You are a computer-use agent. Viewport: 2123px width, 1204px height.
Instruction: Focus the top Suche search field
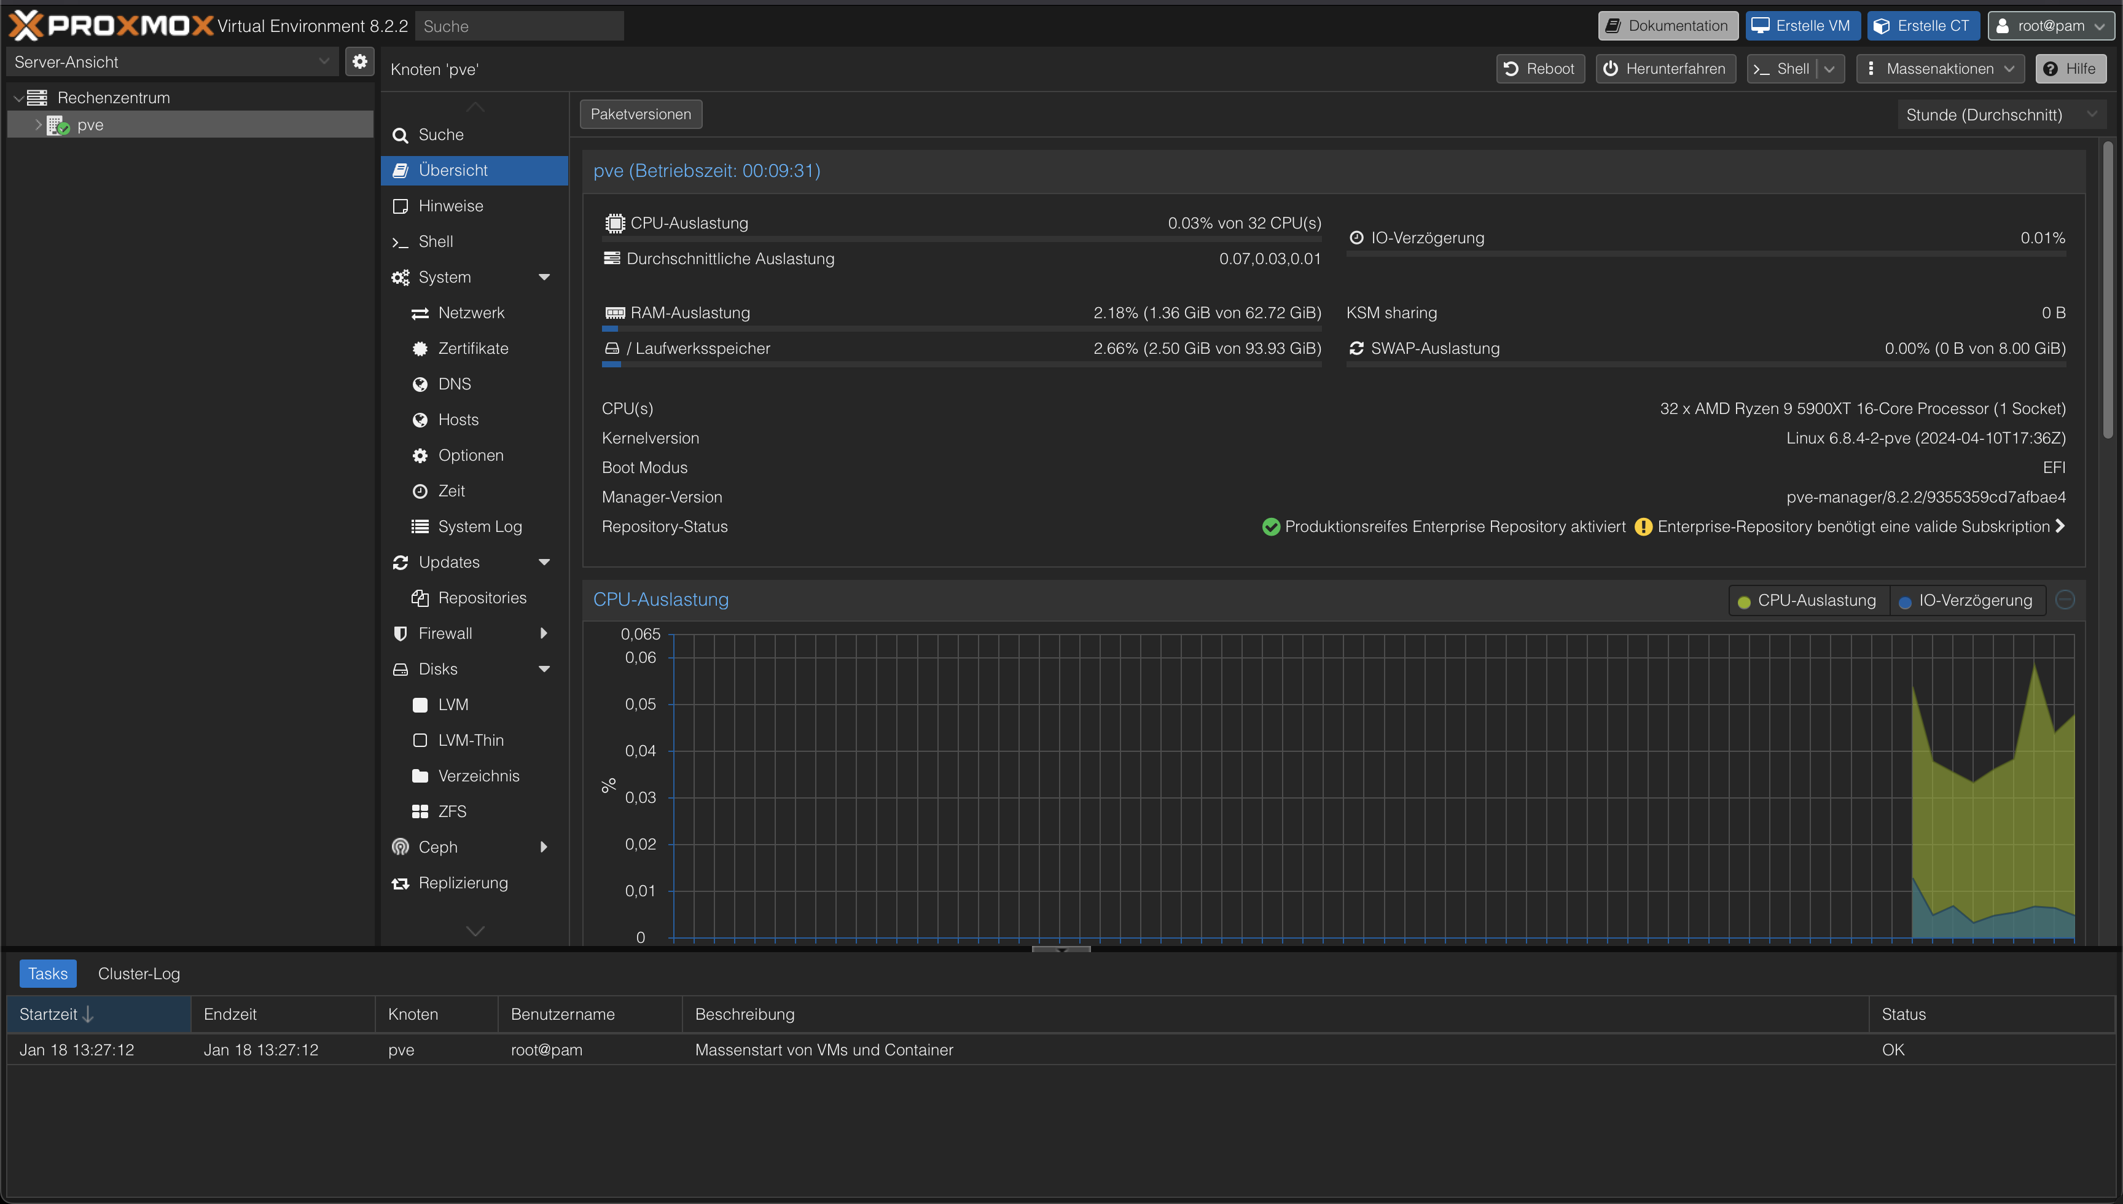(519, 26)
